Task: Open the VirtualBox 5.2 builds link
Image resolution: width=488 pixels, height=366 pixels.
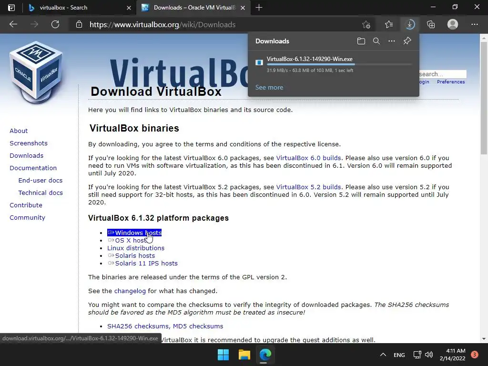Action: [x=308, y=187]
